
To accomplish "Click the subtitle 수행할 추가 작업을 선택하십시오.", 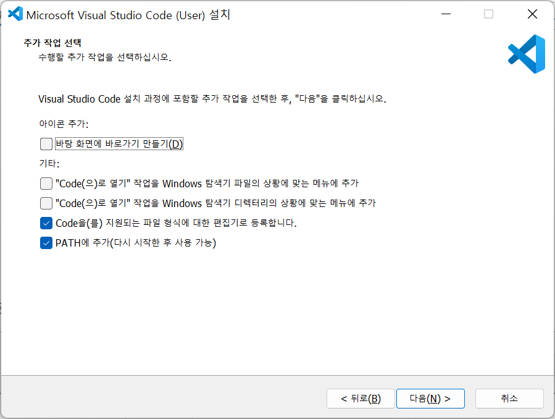I will click(x=105, y=57).
